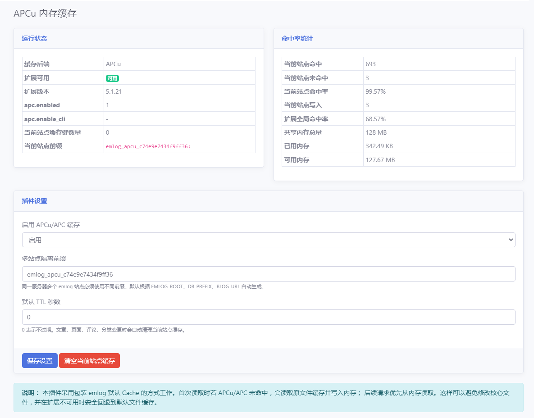Click the 命中率统计 panel heading
Image resolution: width=534 pixels, height=418 pixels.
click(x=297, y=38)
